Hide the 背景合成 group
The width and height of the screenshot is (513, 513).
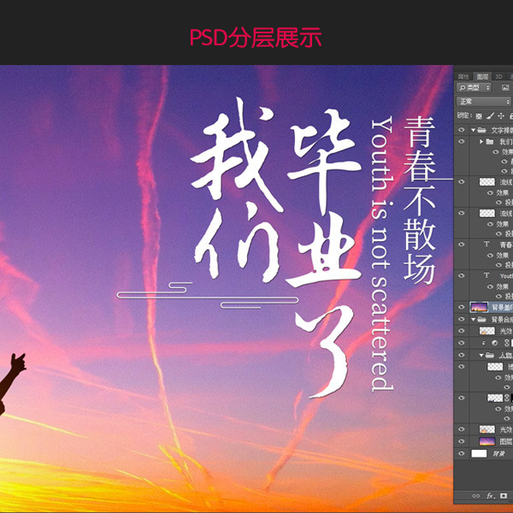click(462, 319)
